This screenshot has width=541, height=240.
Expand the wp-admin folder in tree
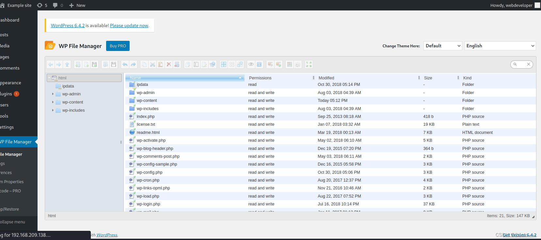53,94
